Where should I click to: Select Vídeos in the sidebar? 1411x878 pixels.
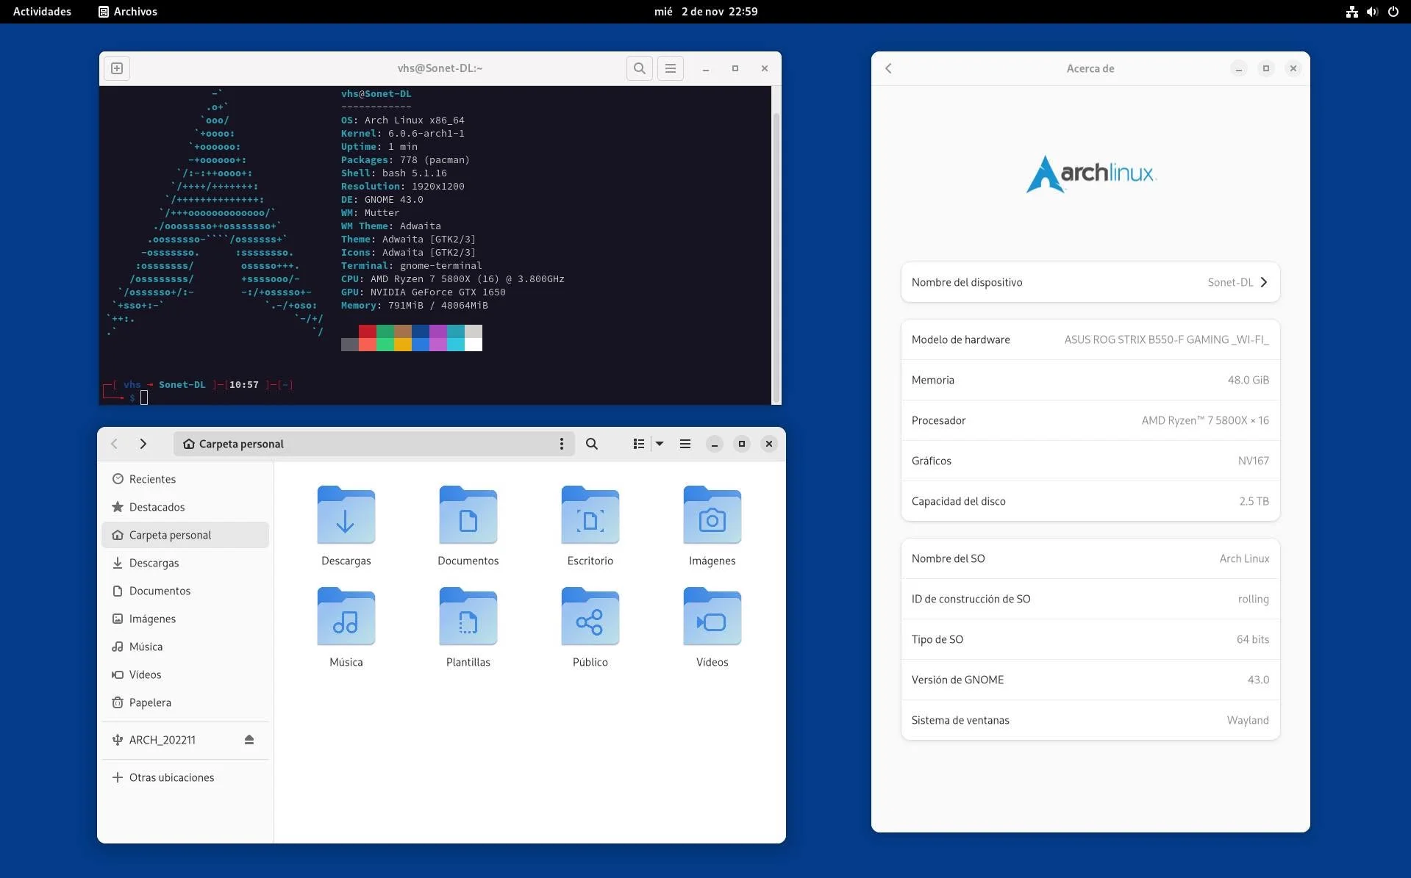tap(185, 674)
